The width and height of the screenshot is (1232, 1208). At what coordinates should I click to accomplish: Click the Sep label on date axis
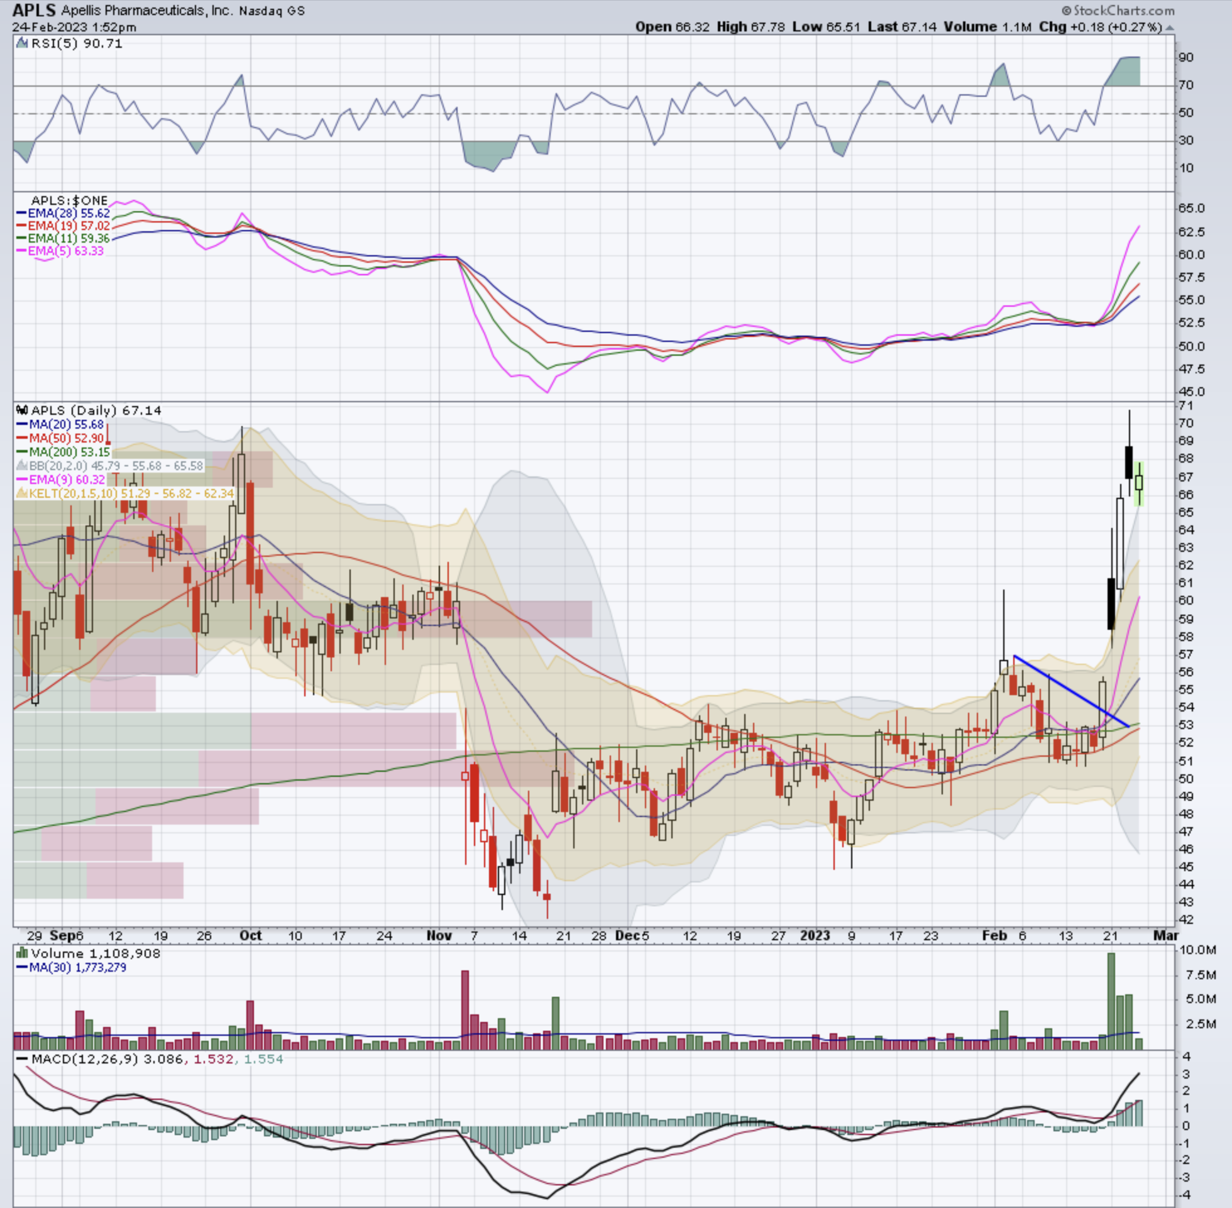click(x=63, y=936)
